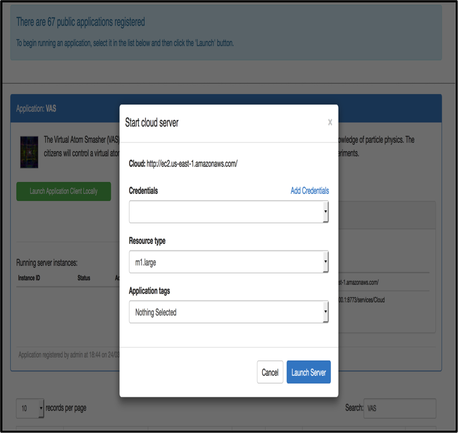458x433 pixels.
Task: Focus the Search field containing VAS
Action: point(399,409)
